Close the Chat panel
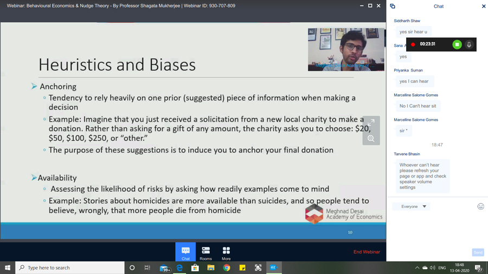The width and height of the screenshot is (488, 274). coord(484,6)
